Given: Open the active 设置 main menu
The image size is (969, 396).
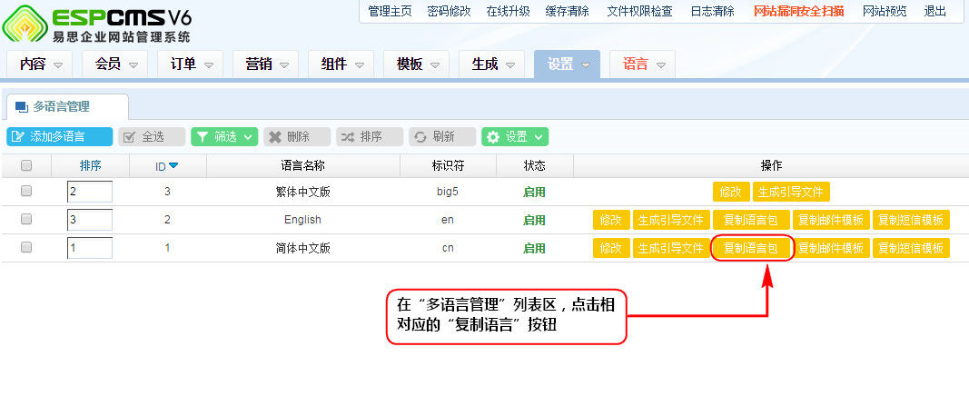Looking at the screenshot, I should click(567, 64).
